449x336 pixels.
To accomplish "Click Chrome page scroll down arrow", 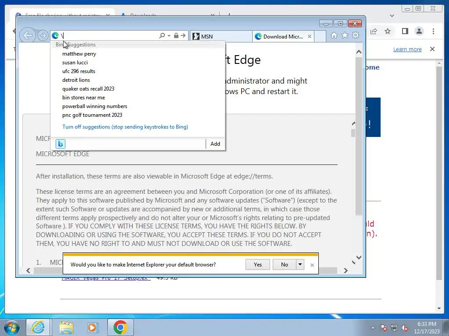I will coord(439,308).
